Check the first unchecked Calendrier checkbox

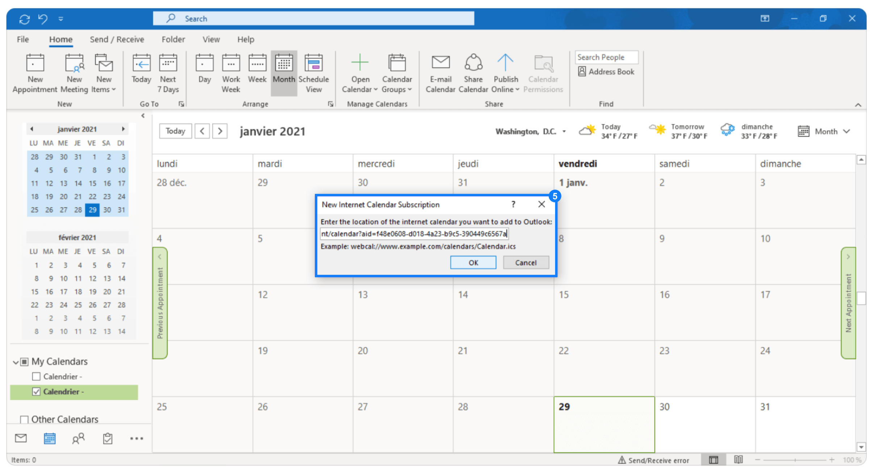pyautogui.click(x=36, y=377)
